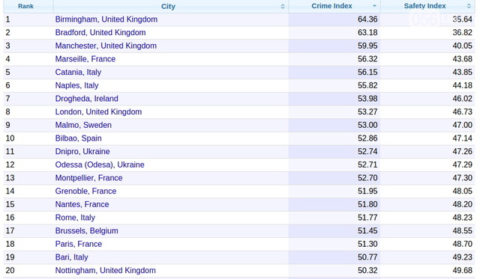This screenshot has width=480, height=279.
Task: View Brussels, Belgium details link
Action: pos(87,231)
